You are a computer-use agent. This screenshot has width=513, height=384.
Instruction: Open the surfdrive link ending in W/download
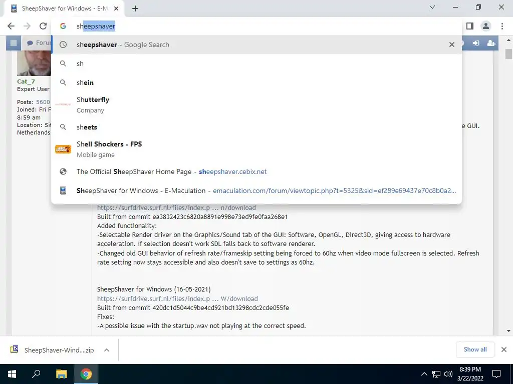tap(177, 299)
